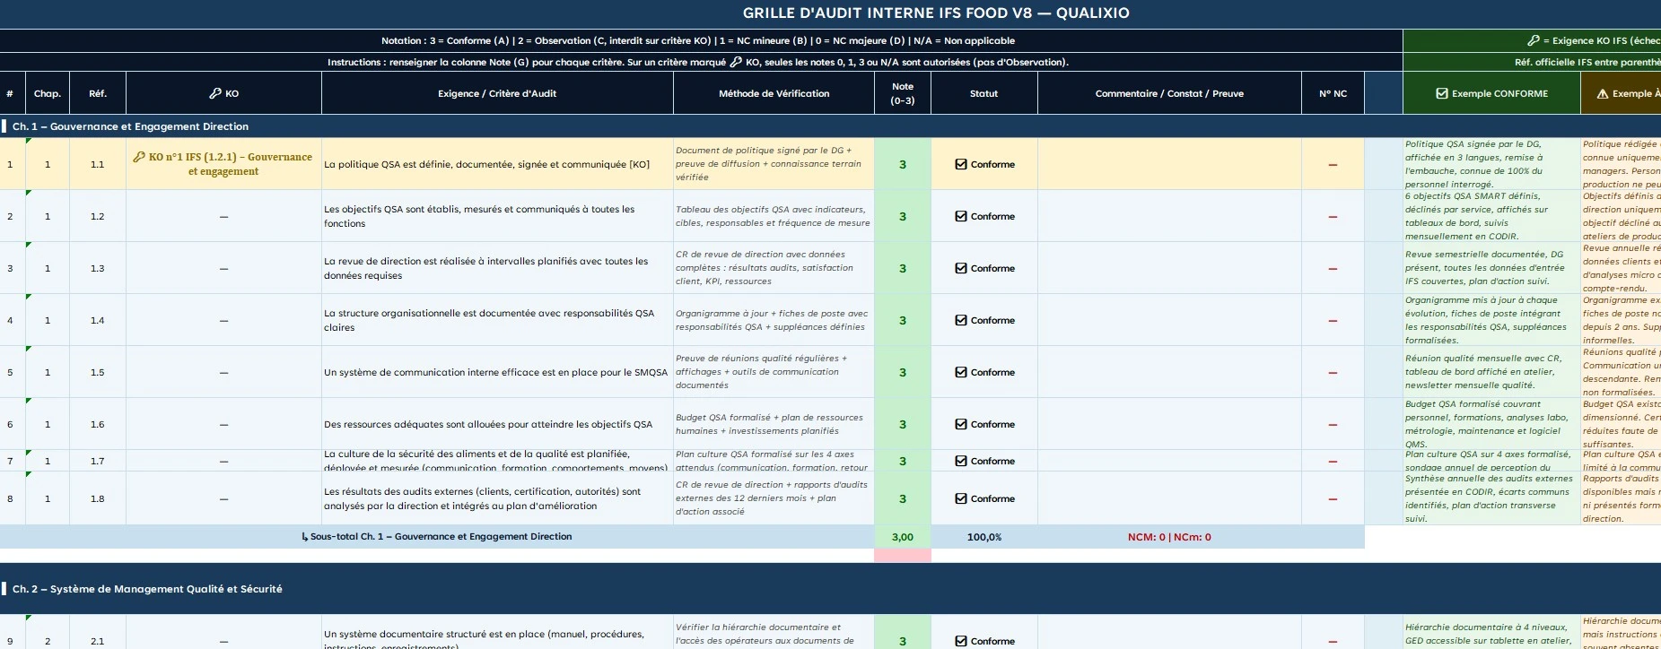Select the criterion 'La politique QSA est définie, documentée…'

tap(497, 164)
